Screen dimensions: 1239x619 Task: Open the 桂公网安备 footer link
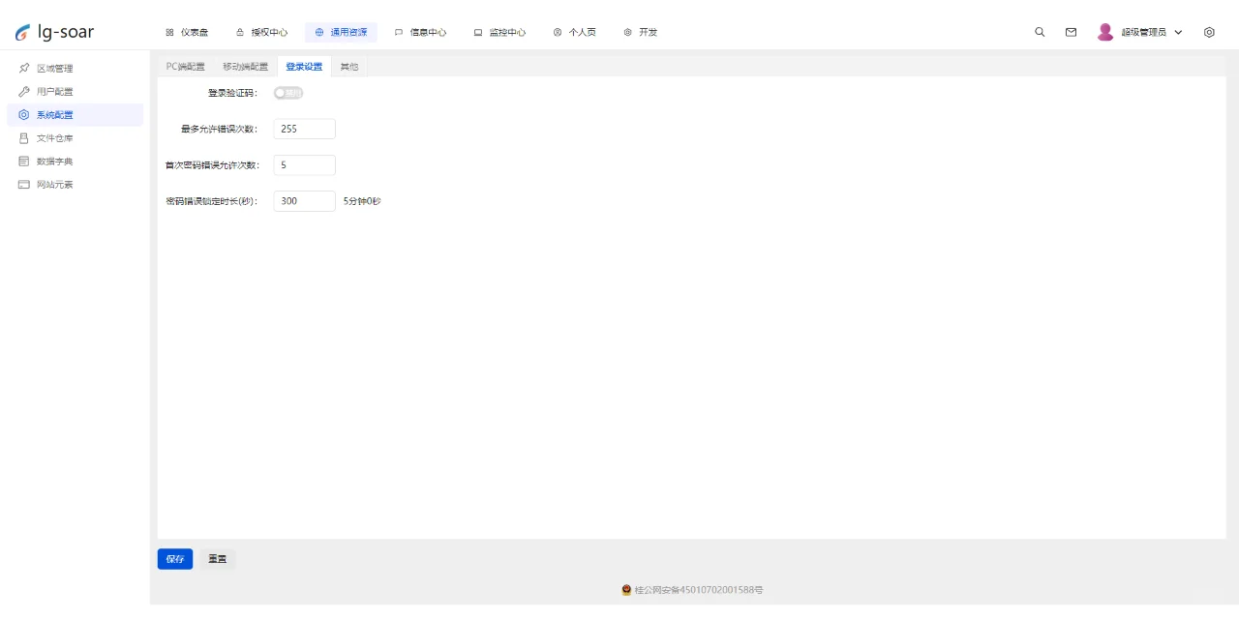[x=692, y=590]
